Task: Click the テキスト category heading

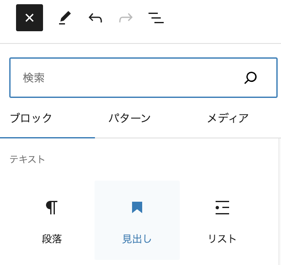Action: tap(27, 159)
